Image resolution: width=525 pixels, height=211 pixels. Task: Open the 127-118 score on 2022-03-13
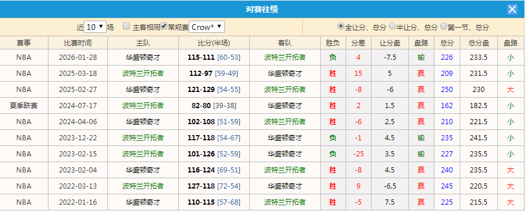[201, 186]
